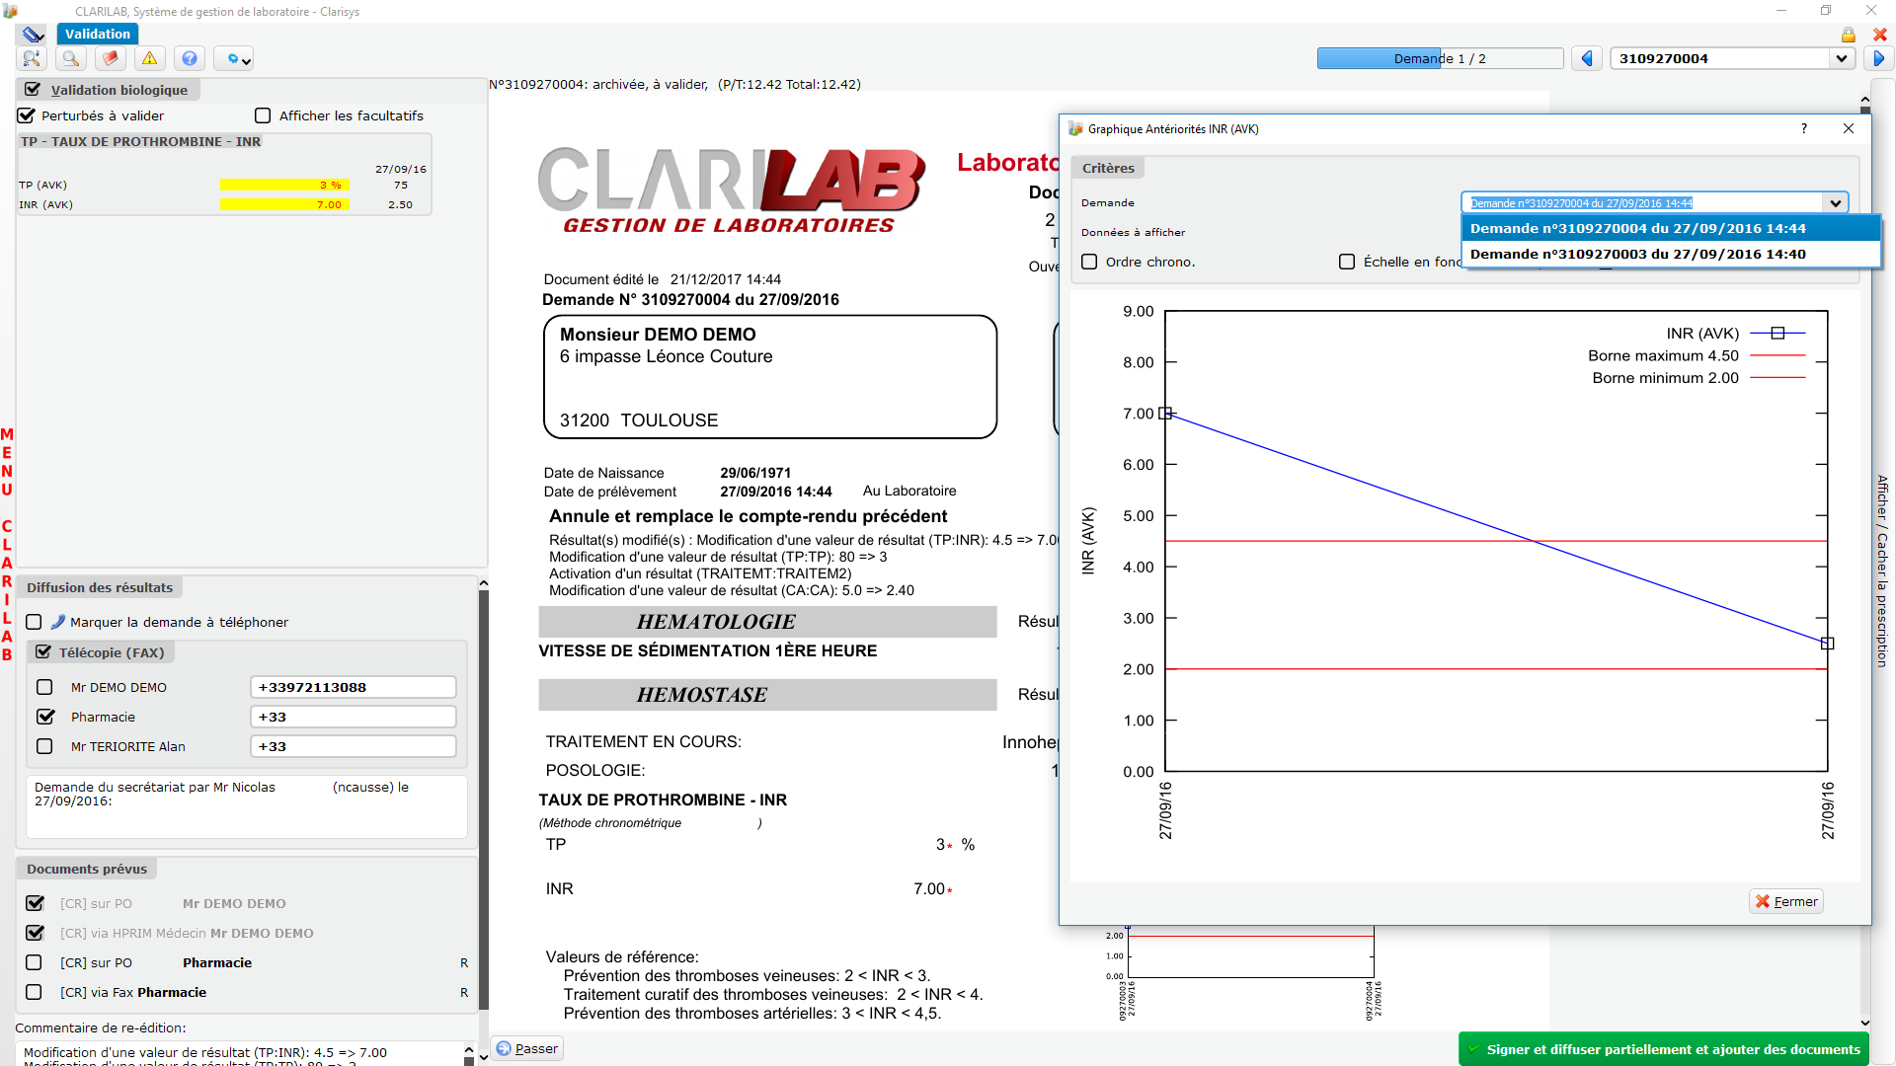Toggle [CR] sur PO Mr DEMO DEMO document
This screenshot has width=1896, height=1066.
36,903
